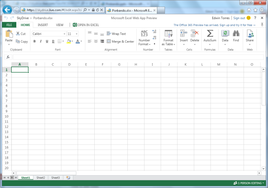Select the Sheet2 tab
The width and height of the screenshot is (268, 188).
point(41,178)
